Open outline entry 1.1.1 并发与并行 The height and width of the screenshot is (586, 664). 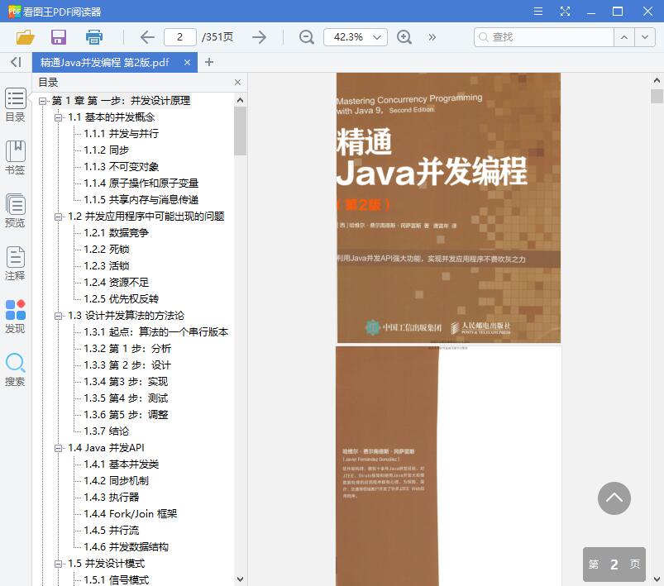pyautogui.click(x=121, y=134)
